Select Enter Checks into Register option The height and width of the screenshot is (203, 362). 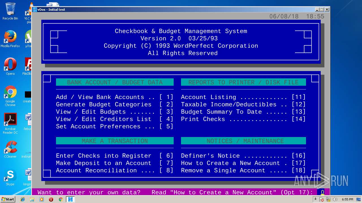point(115,156)
